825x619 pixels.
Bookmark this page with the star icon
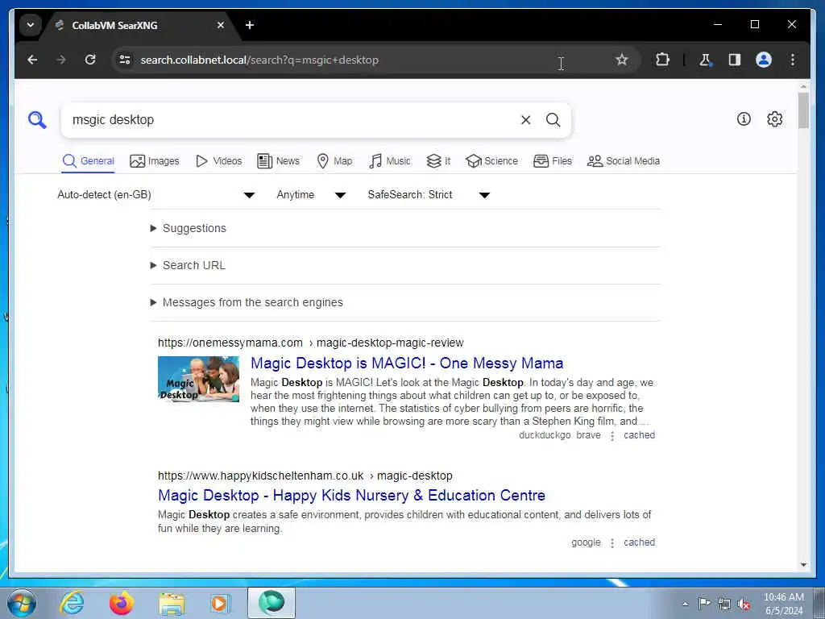point(621,60)
